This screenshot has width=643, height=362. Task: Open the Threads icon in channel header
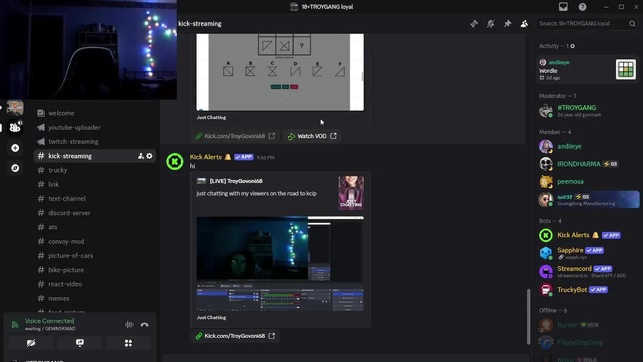point(474,24)
